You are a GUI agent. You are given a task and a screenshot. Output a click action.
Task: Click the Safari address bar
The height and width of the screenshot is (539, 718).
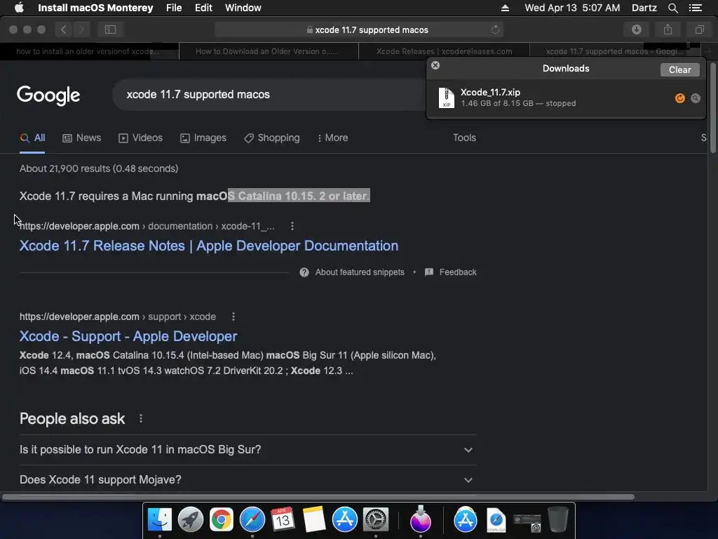(359, 29)
